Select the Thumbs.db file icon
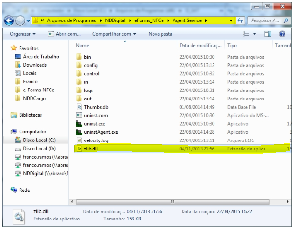 point(80,107)
